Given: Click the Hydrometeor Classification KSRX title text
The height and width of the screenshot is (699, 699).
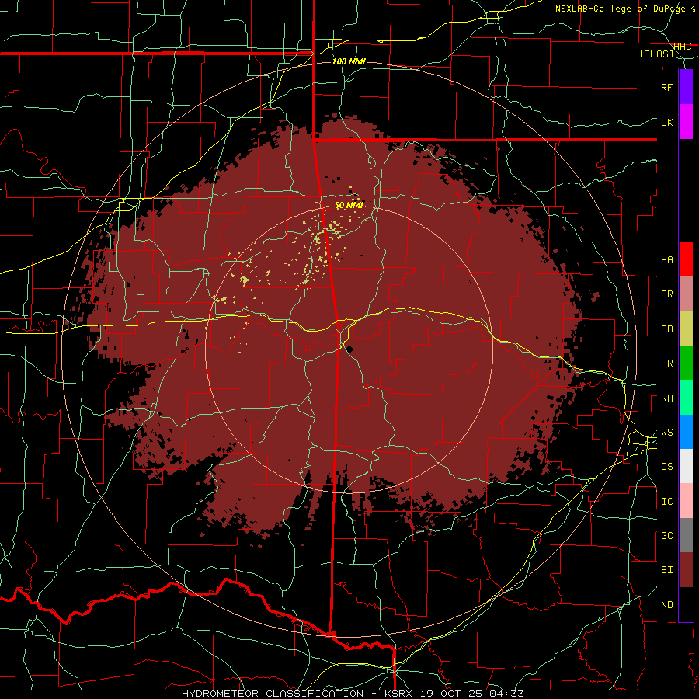Looking at the screenshot, I should (x=353, y=694).
